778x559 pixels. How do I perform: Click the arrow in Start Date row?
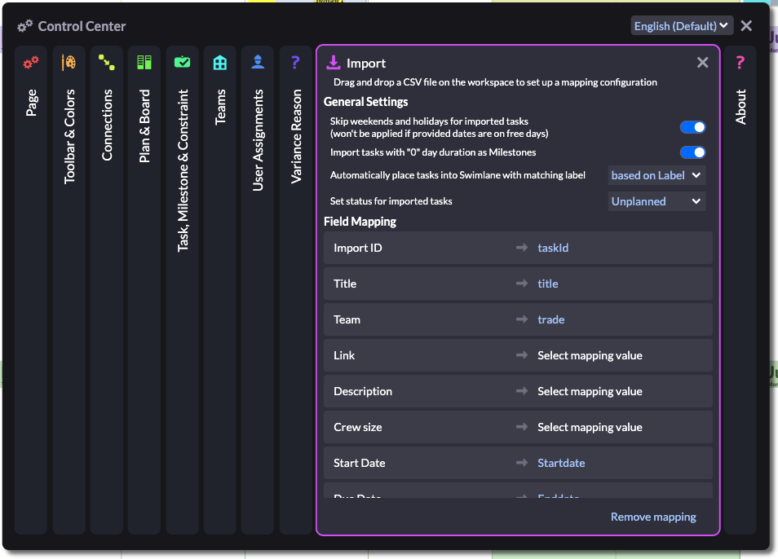pos(521,462)
